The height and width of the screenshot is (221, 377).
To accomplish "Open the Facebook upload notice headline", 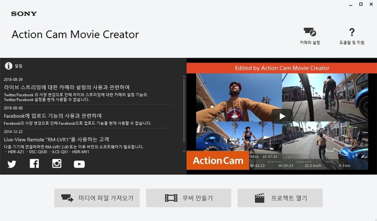I will [x=53, y=116].
